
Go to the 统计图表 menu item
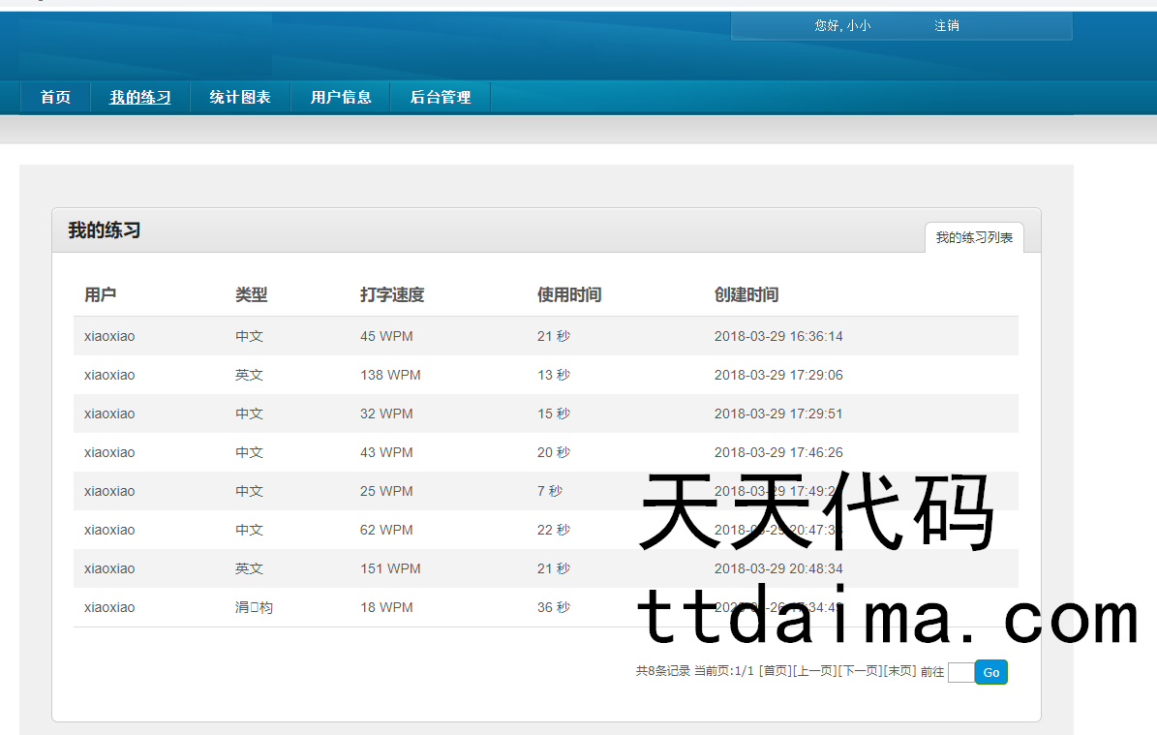coord(240,97)
